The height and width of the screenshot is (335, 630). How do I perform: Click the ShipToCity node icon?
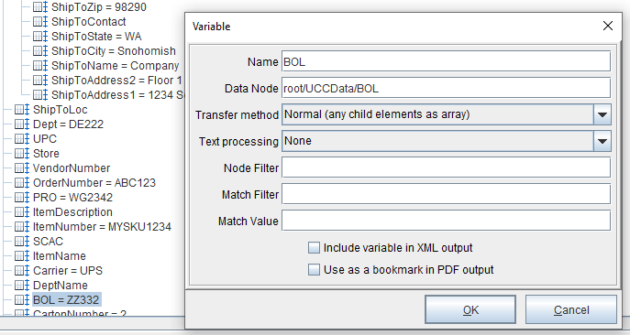40,51
